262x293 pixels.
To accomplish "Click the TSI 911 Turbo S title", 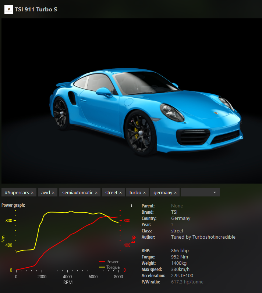I will pos(36,9).
